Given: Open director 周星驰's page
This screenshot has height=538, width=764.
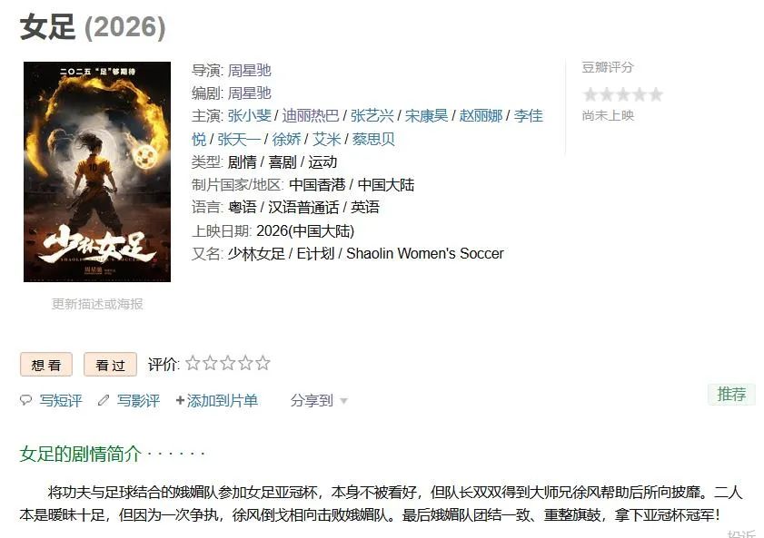Looking at the screenshot, I should click(250, 71).
